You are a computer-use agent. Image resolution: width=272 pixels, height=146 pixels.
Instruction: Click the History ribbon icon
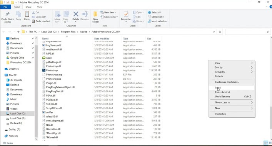138,21
